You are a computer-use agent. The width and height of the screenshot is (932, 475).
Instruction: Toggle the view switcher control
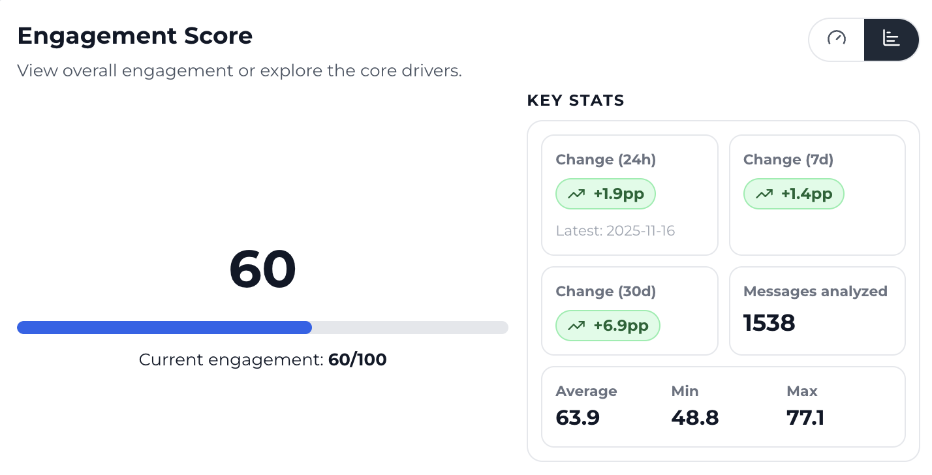tap(863, 39)
